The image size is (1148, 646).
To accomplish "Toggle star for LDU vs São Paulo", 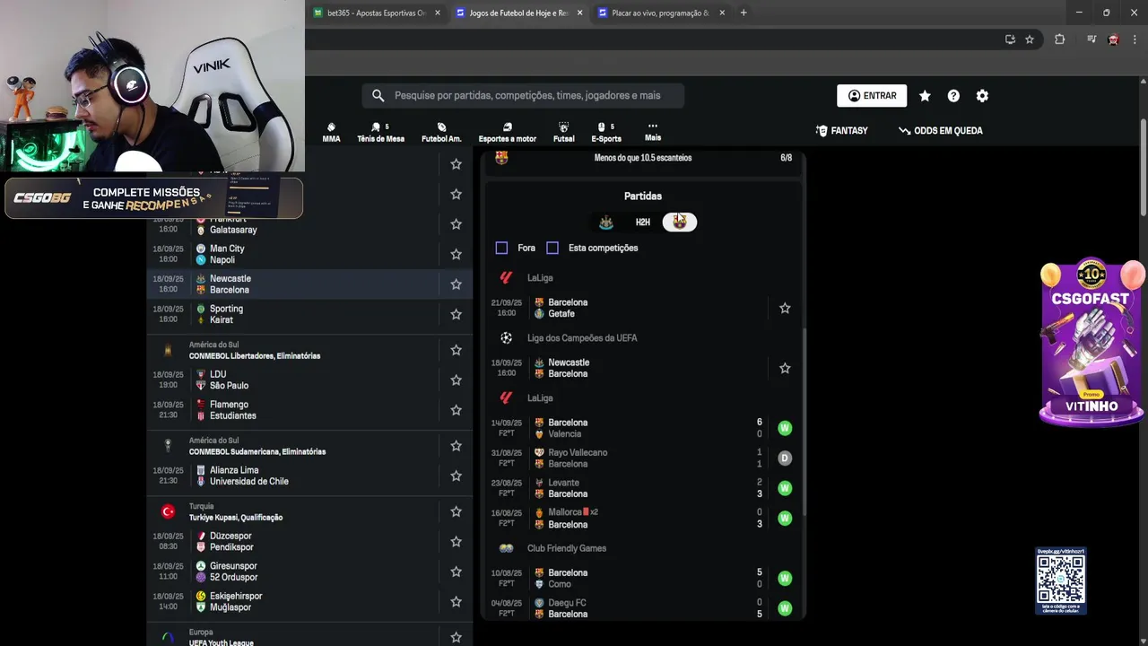I will tap(456, 380).
